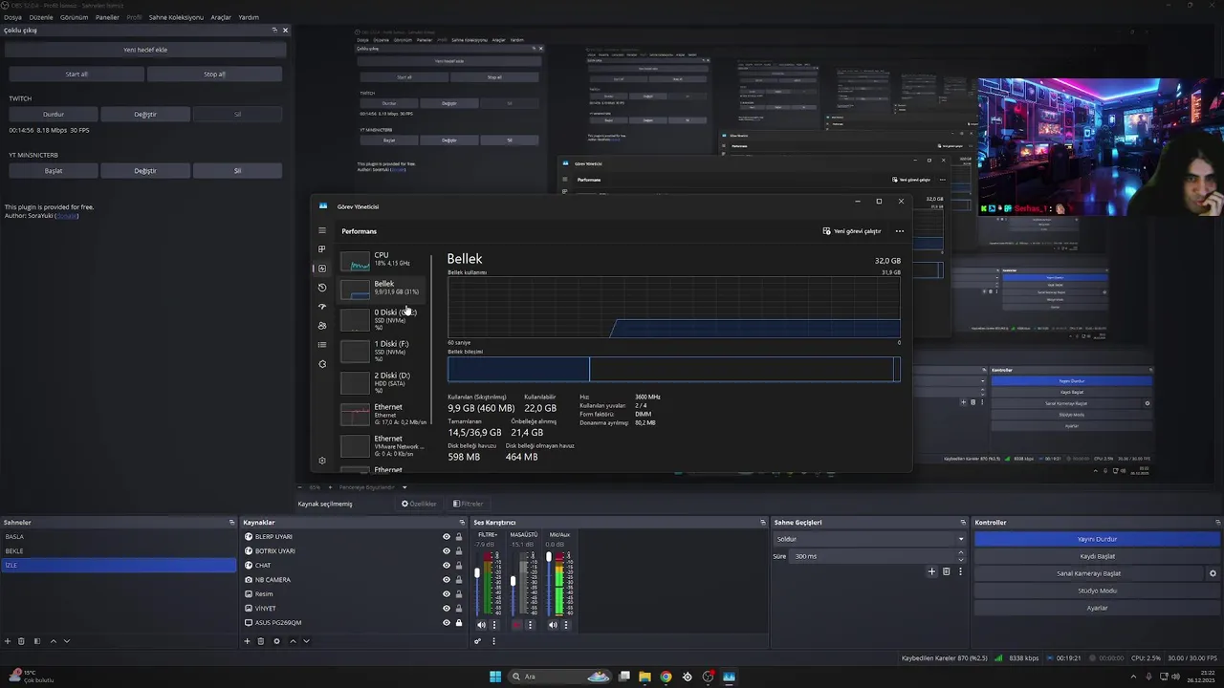Viewport: 1224px width, 688px height.
Task: Open Soldur transition dropdown
Action: [869, 539]
